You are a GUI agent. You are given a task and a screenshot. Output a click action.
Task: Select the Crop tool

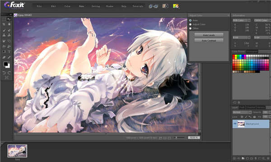pyautogui.click(x=4, y=24)
